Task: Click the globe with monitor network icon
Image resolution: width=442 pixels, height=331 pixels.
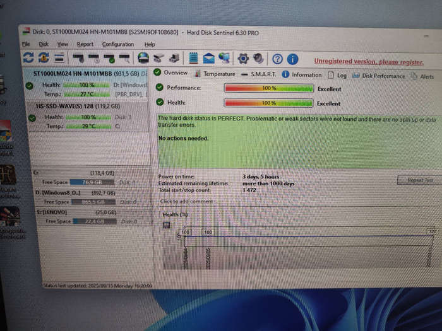Action: pos(224,58)
